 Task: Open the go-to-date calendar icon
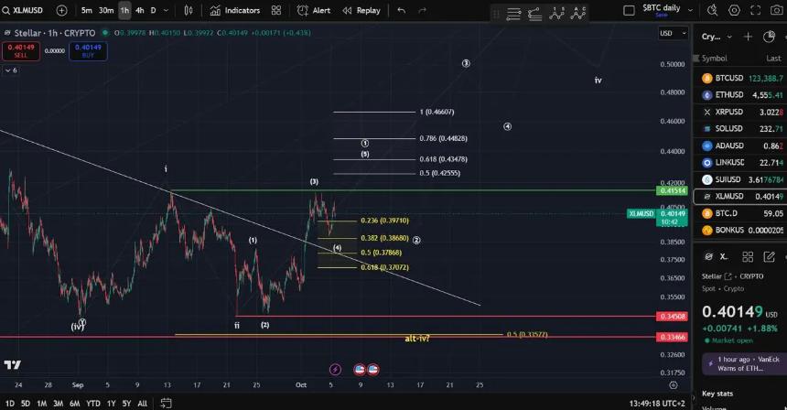pos(166,404)
